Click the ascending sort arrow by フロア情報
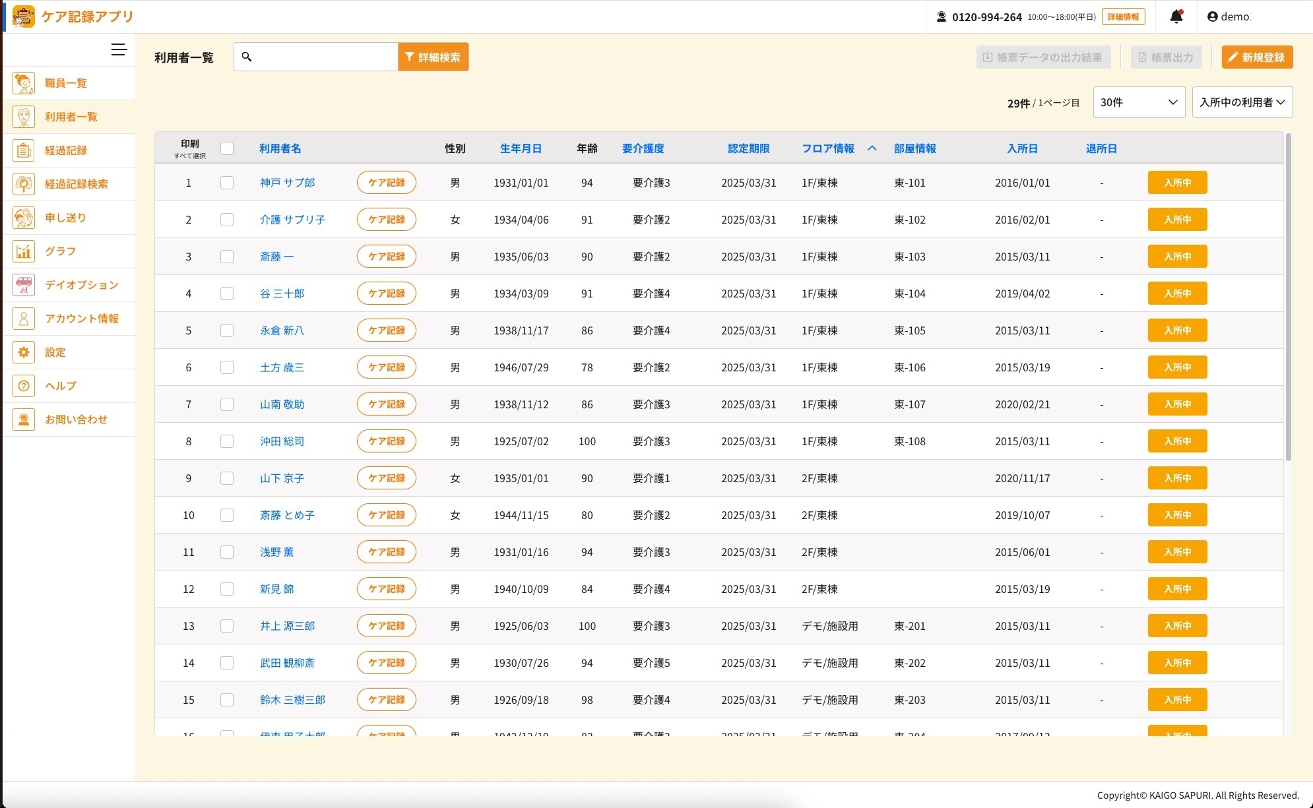This screenshot has width=1313, height=808. (872, 148)
